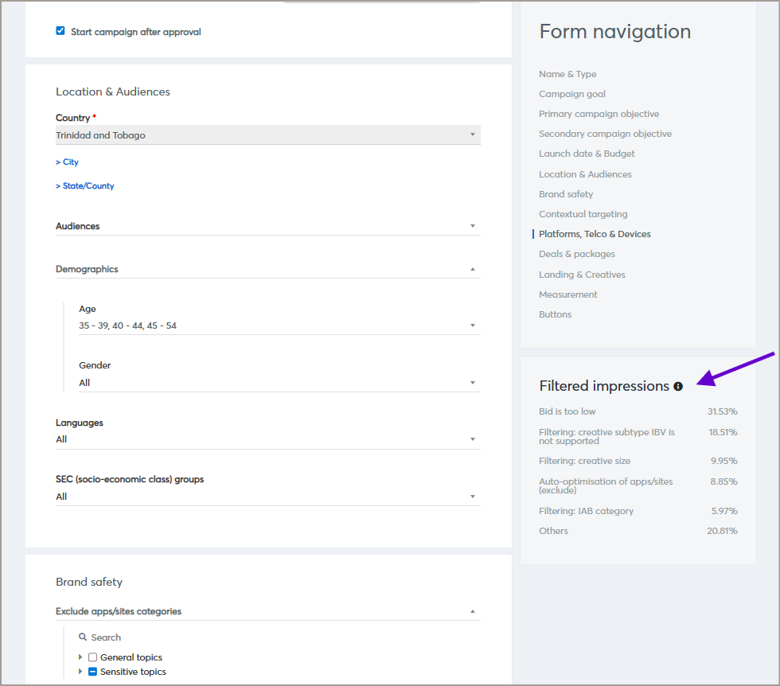Image resolution: width=780 pixels, height=686 pixels.
Task: Expand the Sensitive topics tree arrow
Action: click(80, 672)
